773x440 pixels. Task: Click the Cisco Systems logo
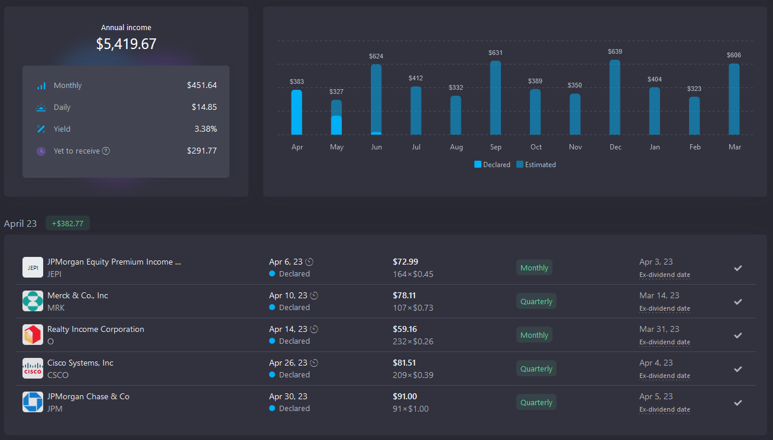[x=33, y=368]
